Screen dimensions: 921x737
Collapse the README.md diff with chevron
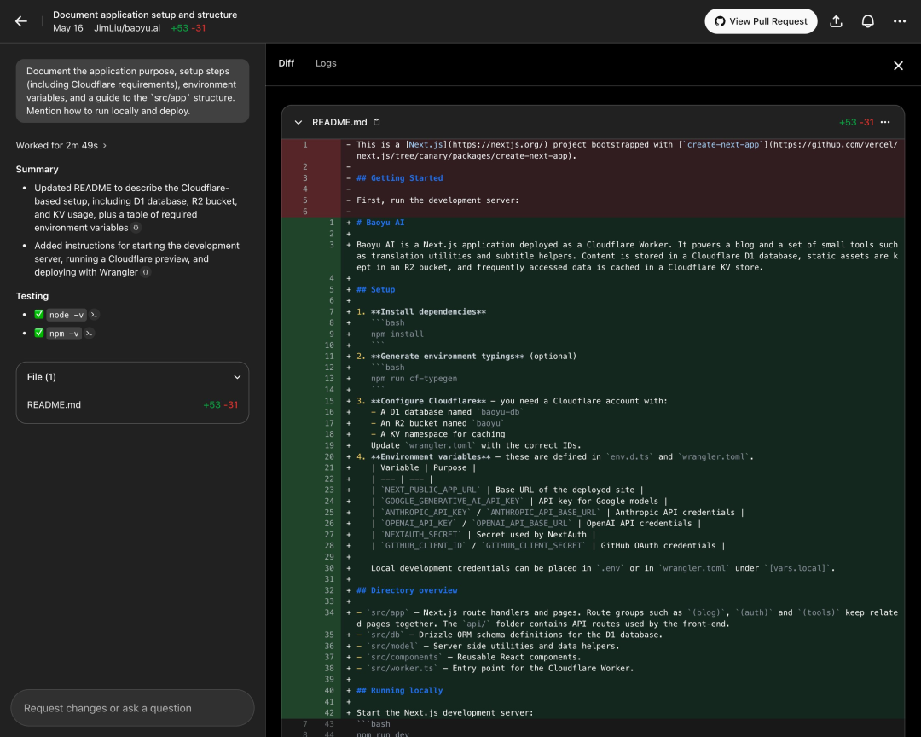point(298,122)
